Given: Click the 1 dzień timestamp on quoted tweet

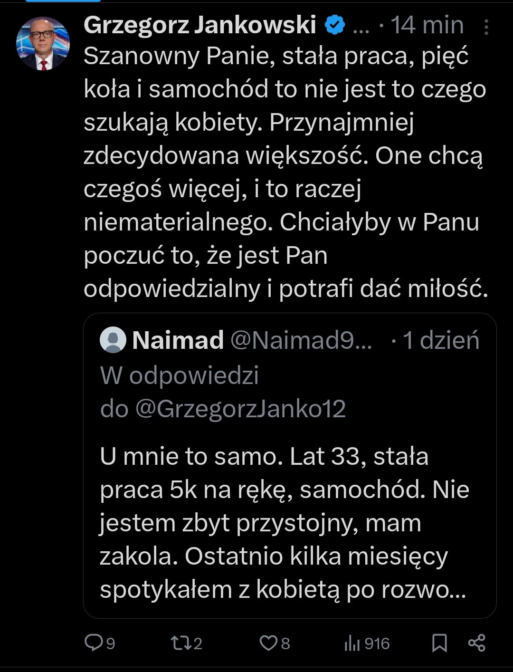Looking at the screenshot, I should point(441,340).
